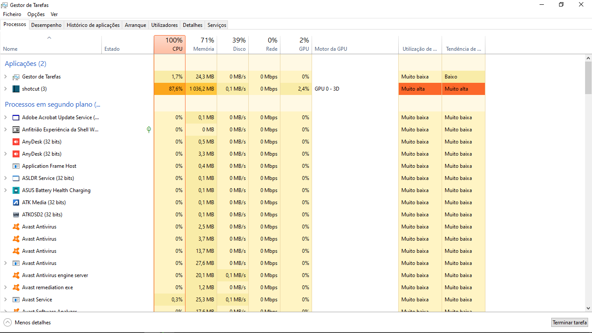
Task: Click the Application Frame Host icon
Action: point(16,166)
